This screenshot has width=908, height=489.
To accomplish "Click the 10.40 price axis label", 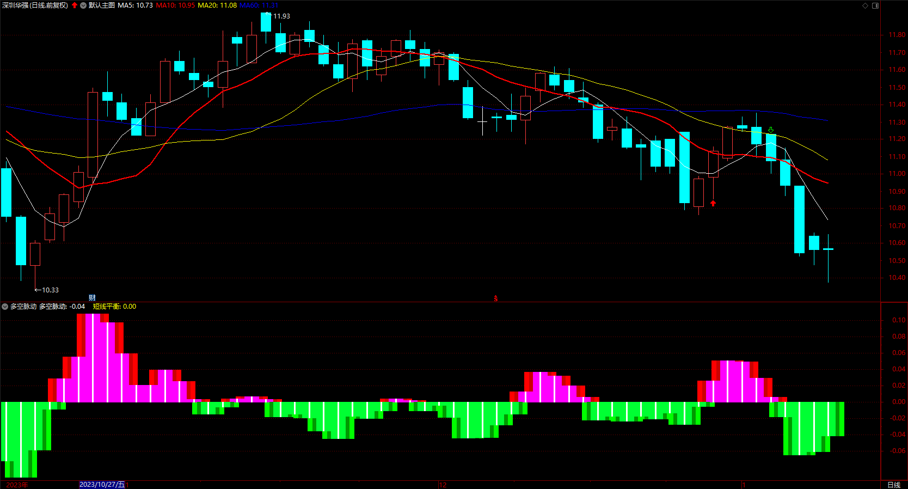I will (897, 278).
